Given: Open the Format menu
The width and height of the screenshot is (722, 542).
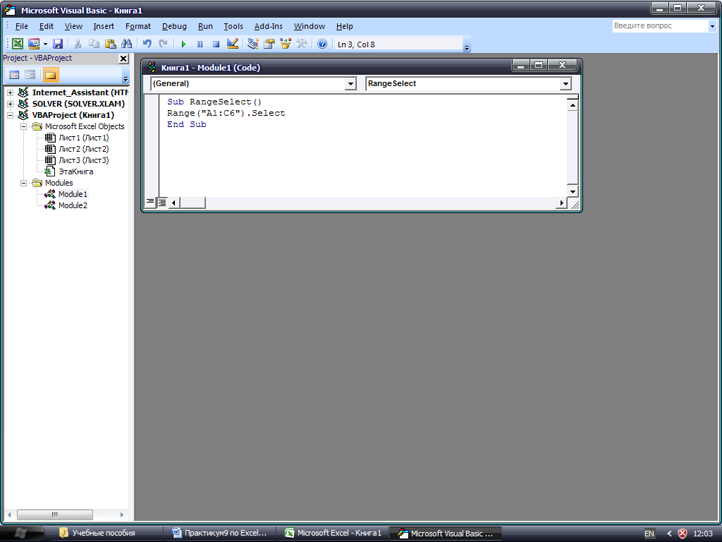Looking at the screenshot, I should (x=138, y=26).
